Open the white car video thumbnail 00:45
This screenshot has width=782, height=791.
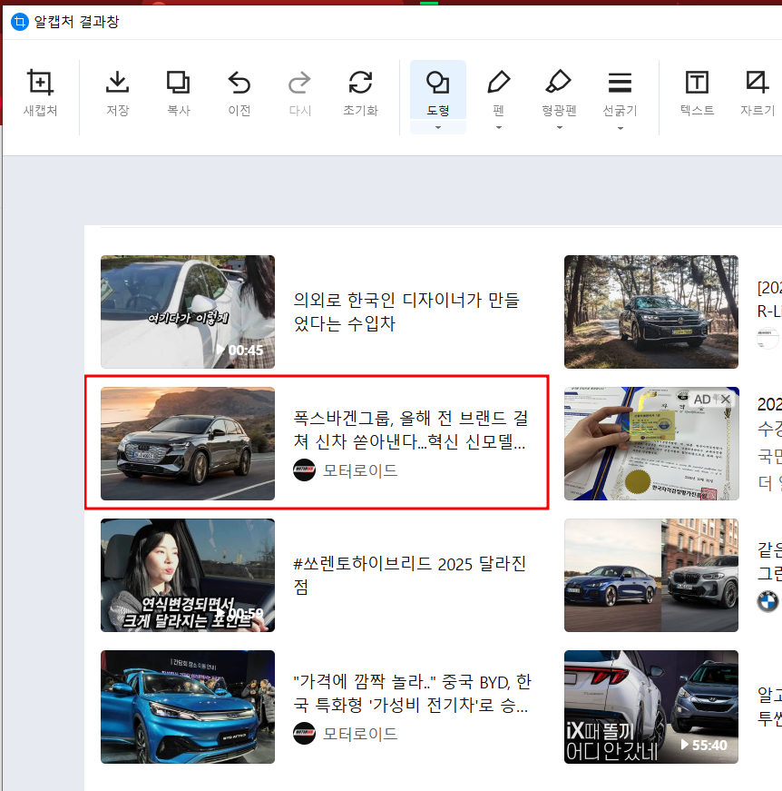[x=188, y=311]
